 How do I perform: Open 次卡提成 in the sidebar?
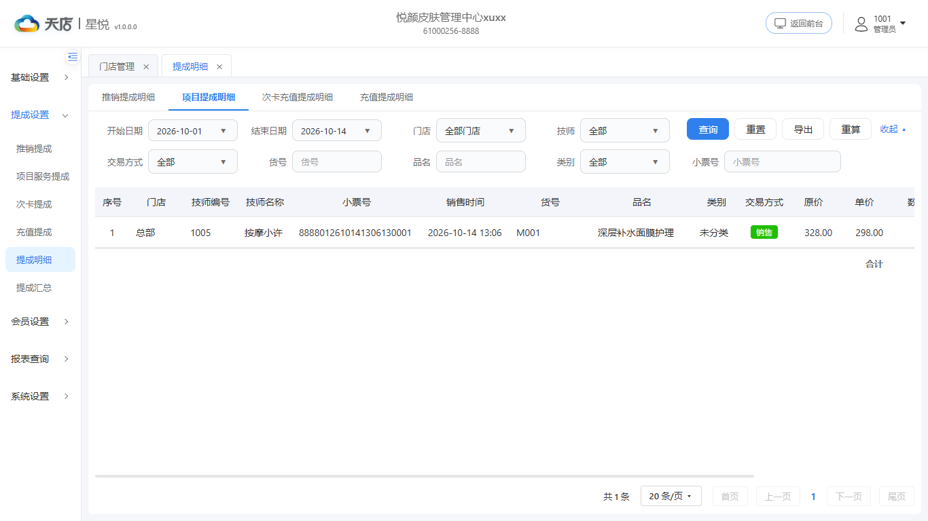[40, 204]
